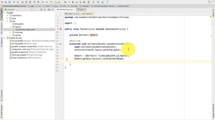This screenshot has width=215, height=120.
Task: Select gradle-wrapper.properties file
Action: coord(31,47)
